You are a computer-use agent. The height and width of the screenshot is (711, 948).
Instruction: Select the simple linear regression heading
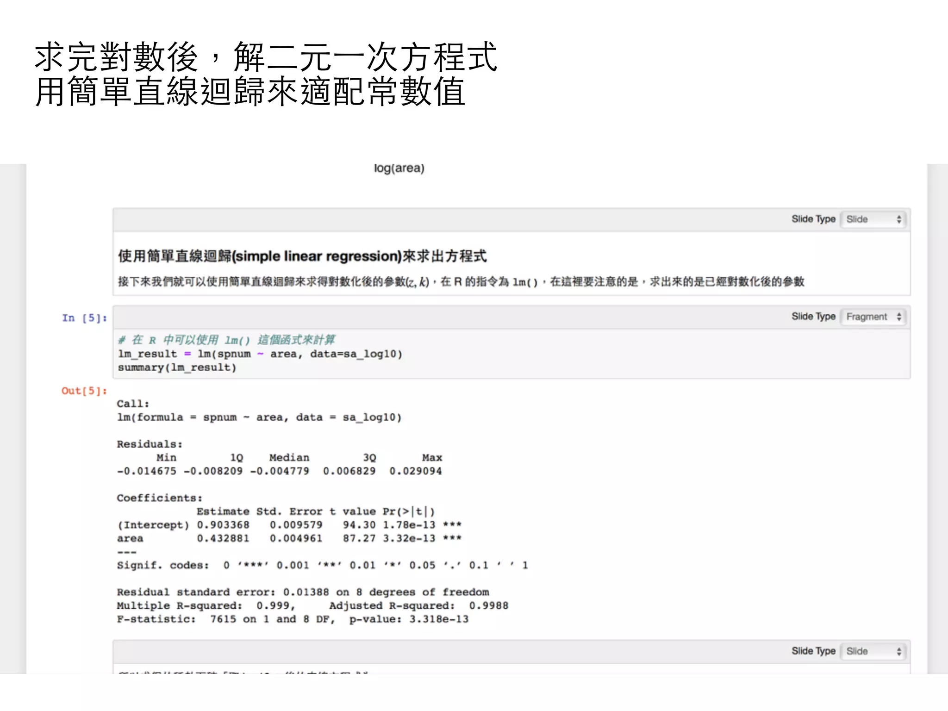point(302,256)
